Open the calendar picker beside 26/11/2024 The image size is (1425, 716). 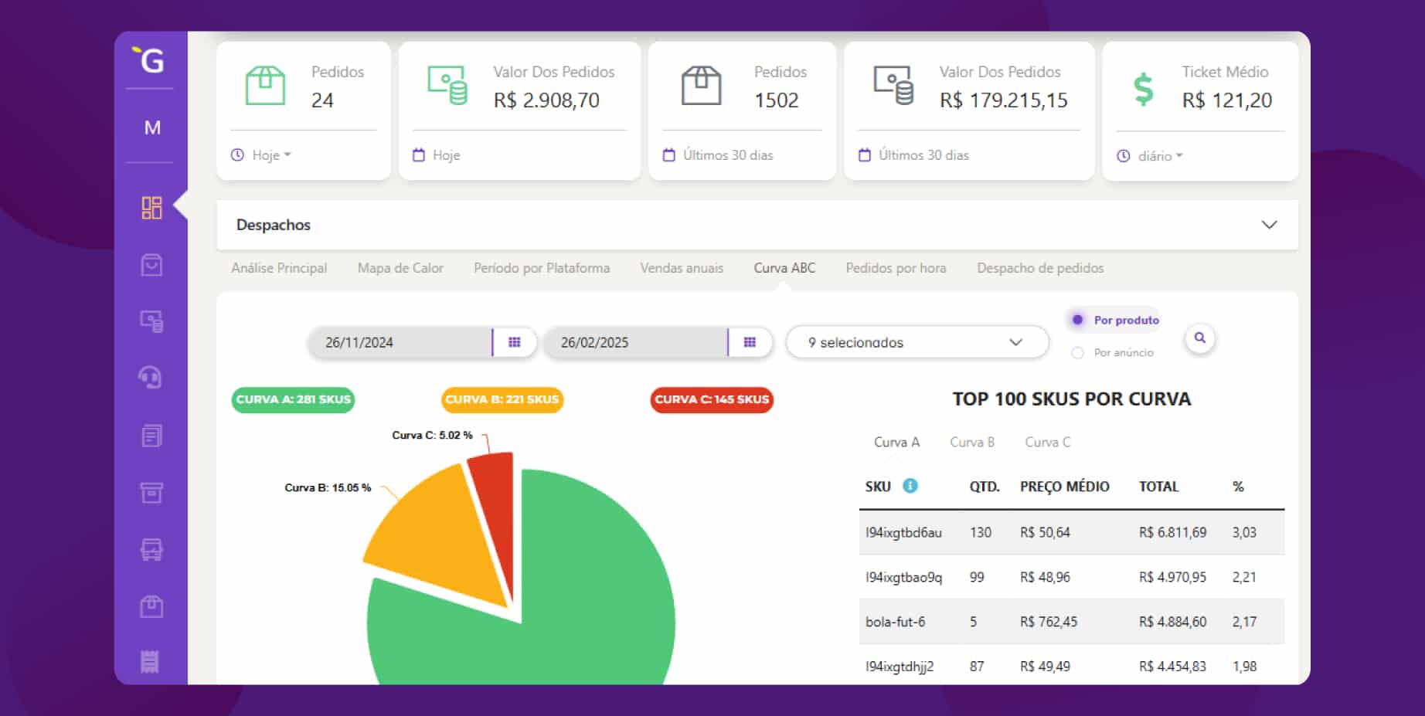tap(515, 341)
